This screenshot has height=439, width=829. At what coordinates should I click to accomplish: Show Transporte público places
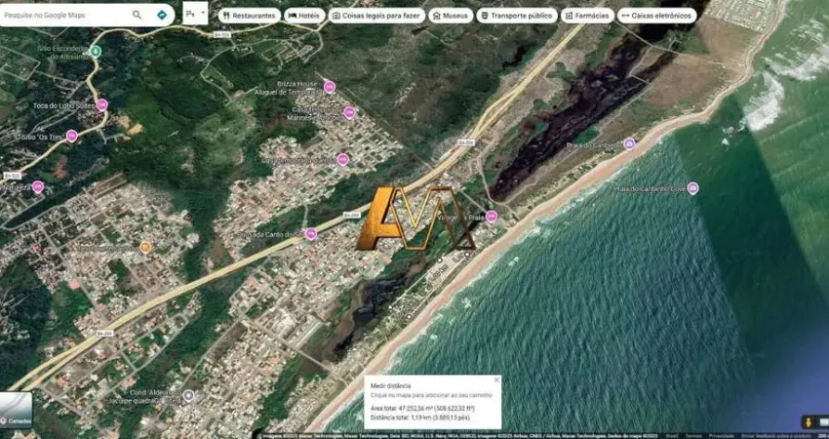(515, 16)
